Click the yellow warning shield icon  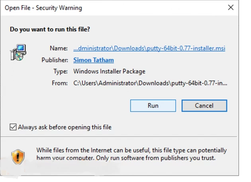pos(18,157)
